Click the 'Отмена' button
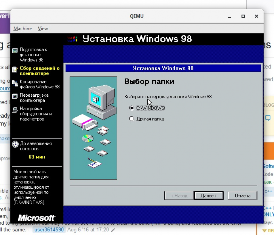274x235 pixels. point(242,195)
